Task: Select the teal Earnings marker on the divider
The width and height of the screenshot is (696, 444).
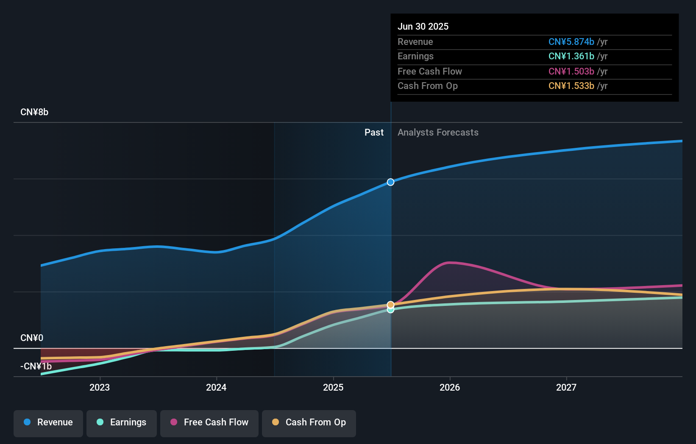Action: point(390,311)
